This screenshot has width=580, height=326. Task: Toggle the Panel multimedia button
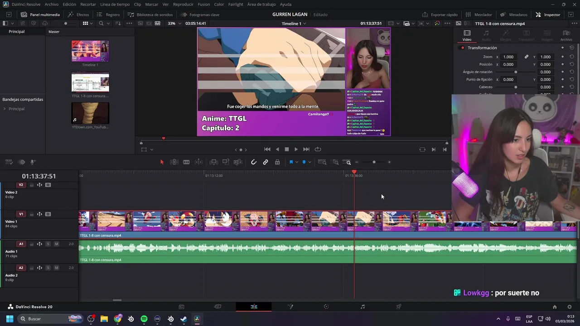40,14
